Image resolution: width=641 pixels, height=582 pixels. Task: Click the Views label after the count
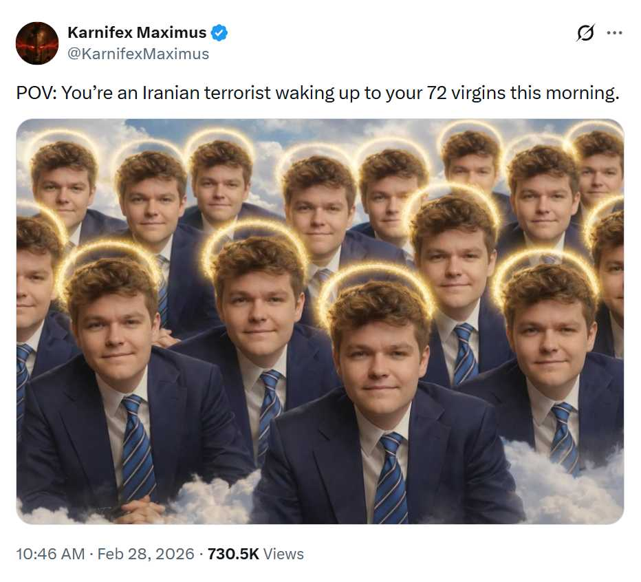tap(284, 554)
